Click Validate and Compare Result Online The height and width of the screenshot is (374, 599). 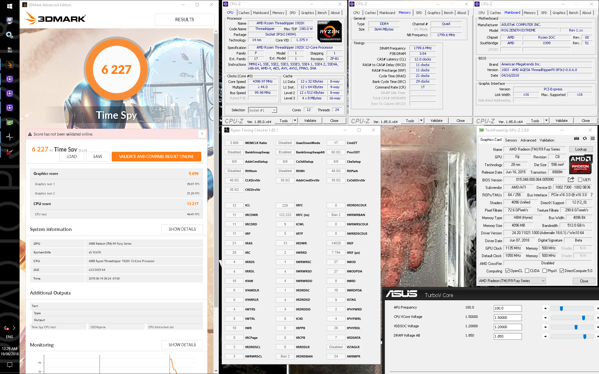[156, 156]
